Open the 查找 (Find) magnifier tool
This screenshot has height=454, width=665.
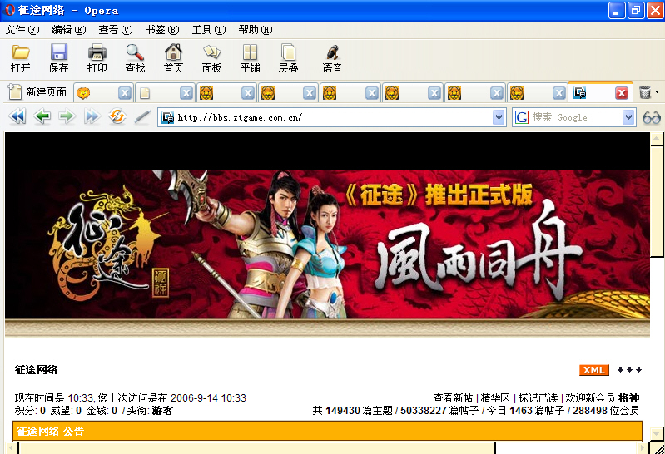tap(135, 58)
